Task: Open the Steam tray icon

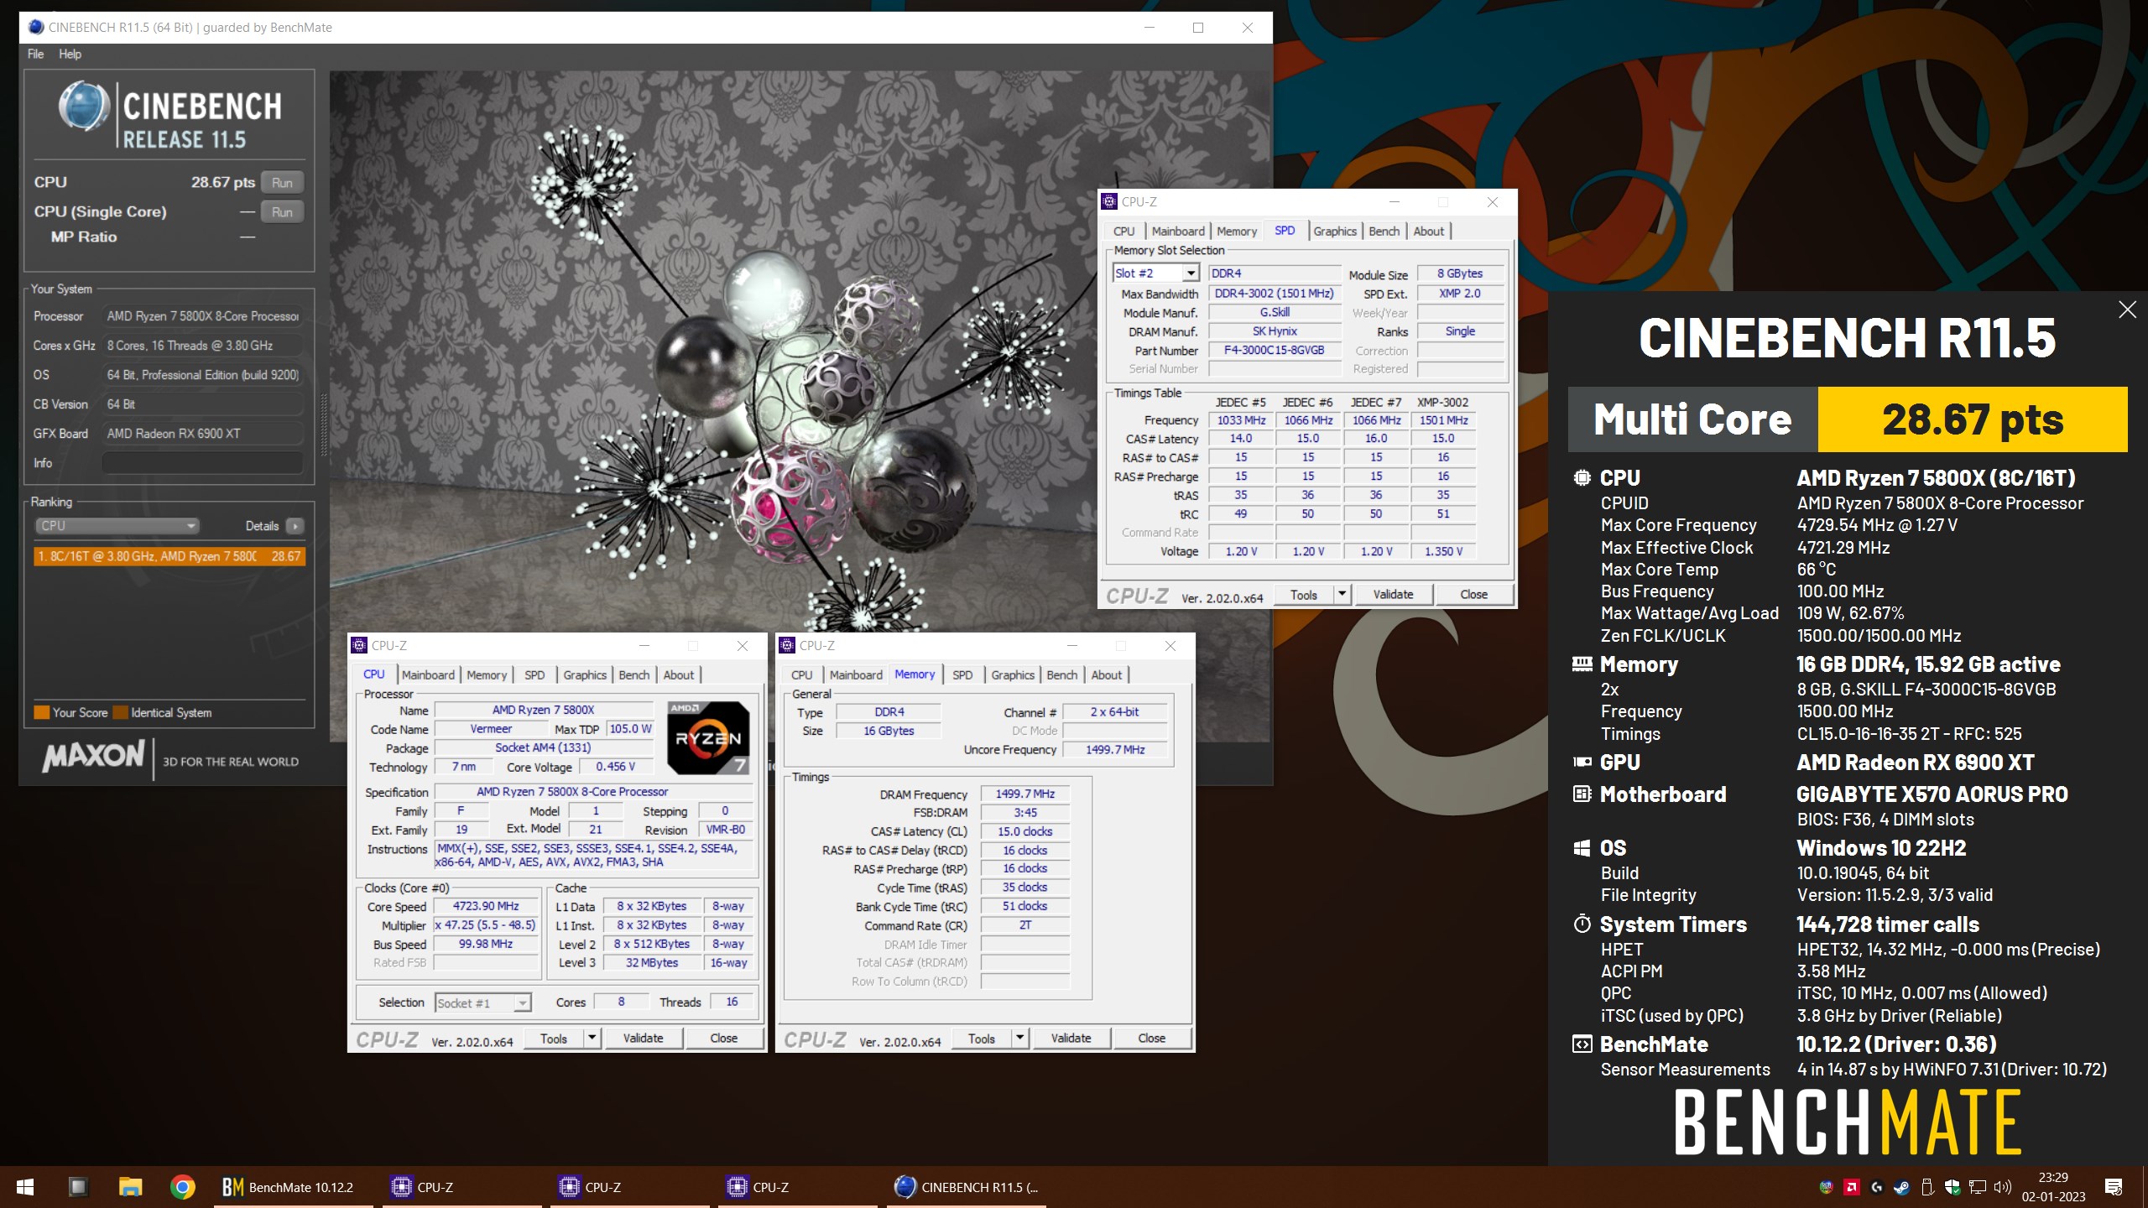Action: click(x=1902, y=1187)
